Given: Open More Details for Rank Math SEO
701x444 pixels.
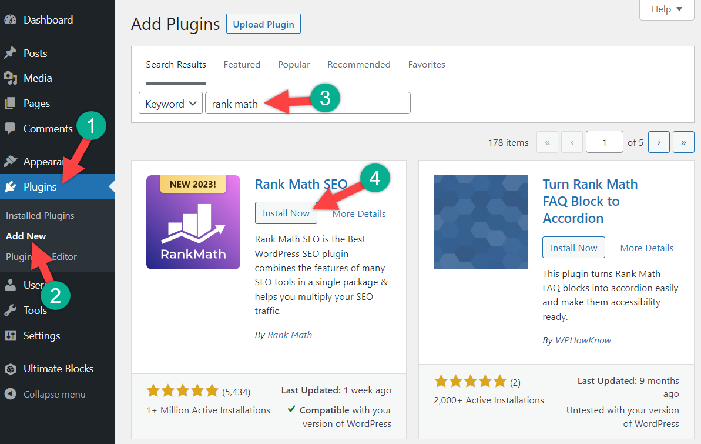Looking at the screenshot, I should click(359, 213).
